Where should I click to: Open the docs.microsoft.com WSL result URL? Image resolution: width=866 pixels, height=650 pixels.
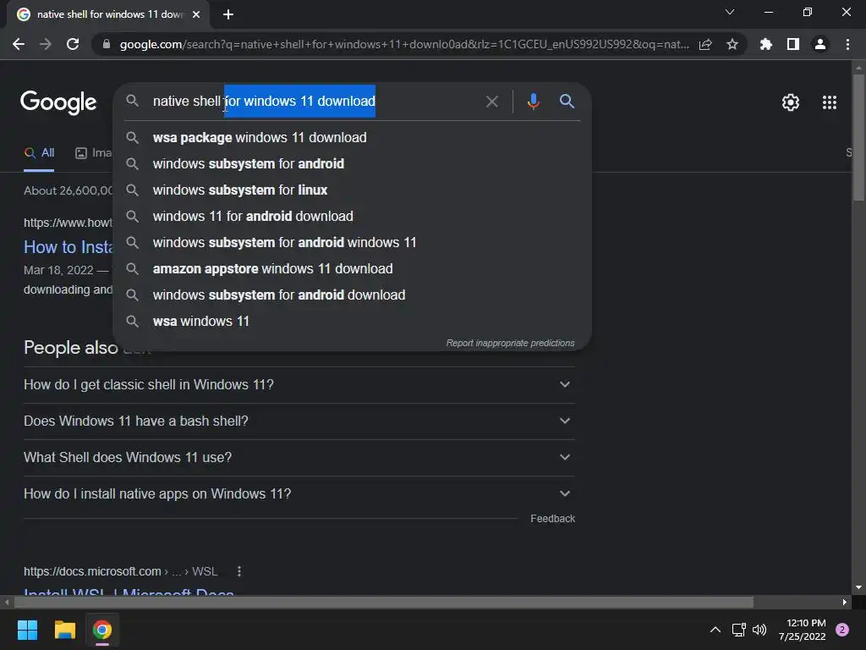(120, 571)
